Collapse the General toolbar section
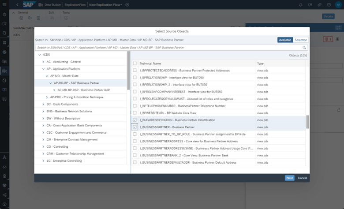The height and width of the screenshot is (209, 344). pos(14,13)
